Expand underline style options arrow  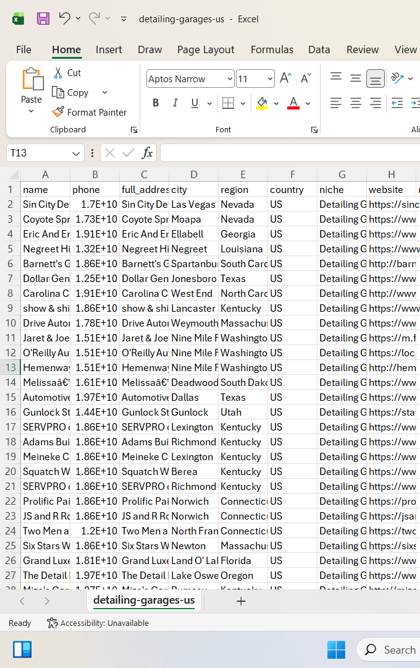(x=209, y=103)
